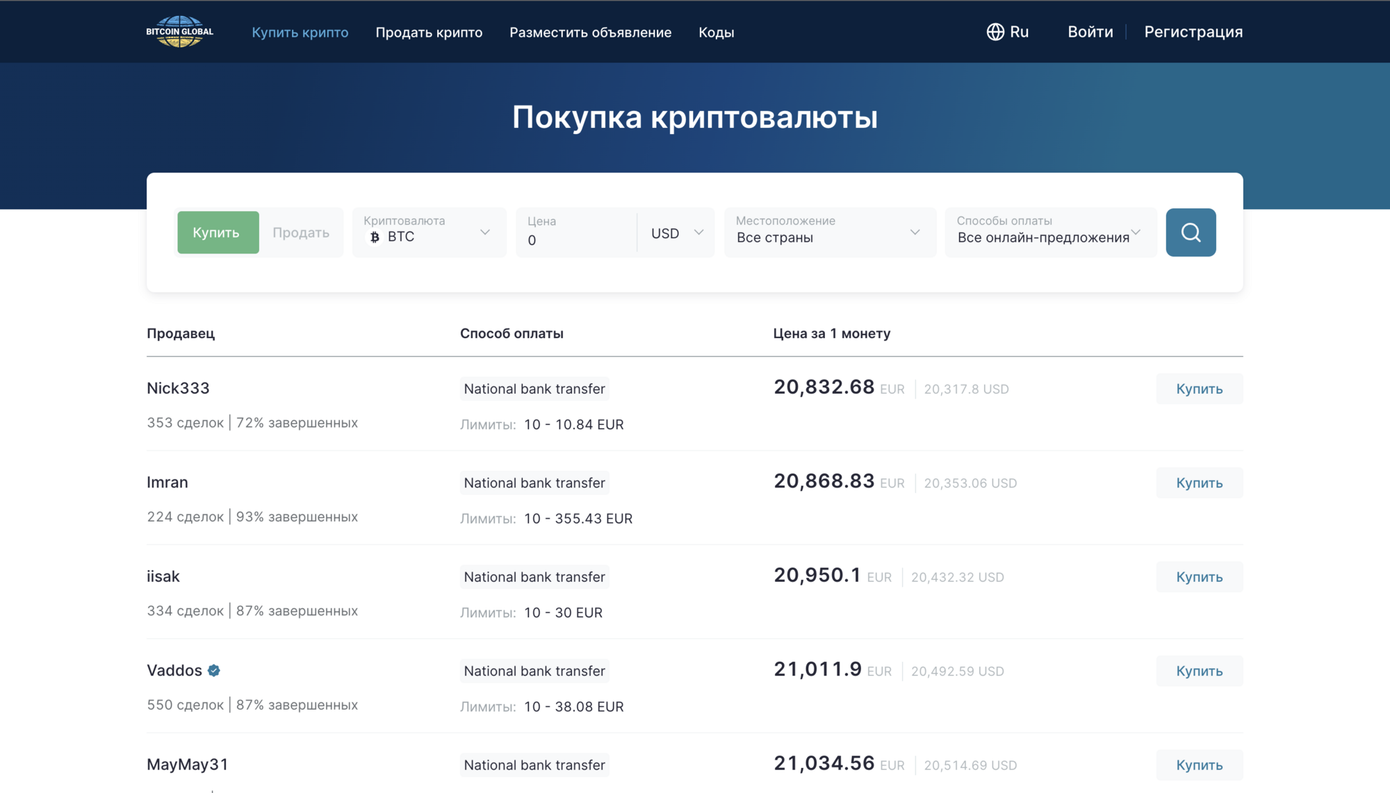Screen dimensions: 1390x793
Task: Open the Продать крипто menu item
Action: pos(429,31)
